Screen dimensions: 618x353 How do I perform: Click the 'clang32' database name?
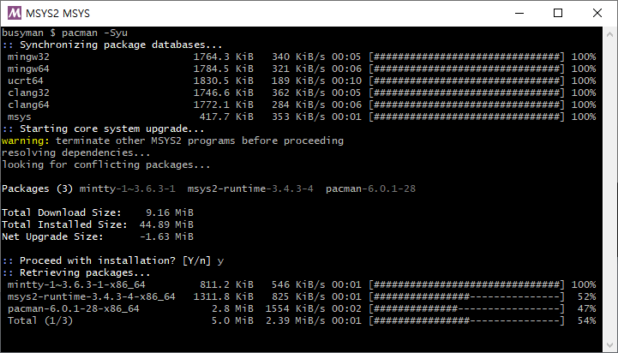click(28, 93)
